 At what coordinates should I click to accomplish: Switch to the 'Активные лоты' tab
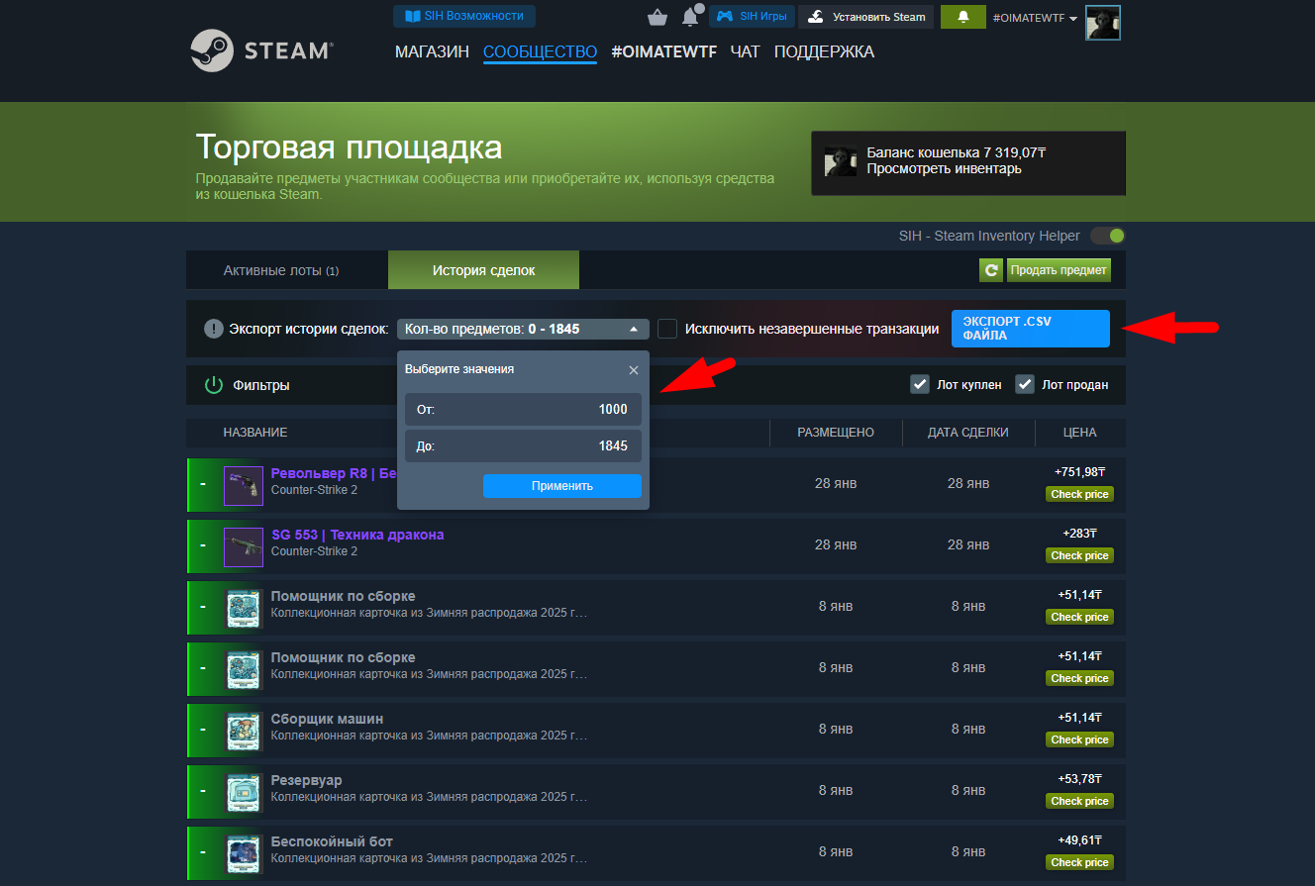tap(281, 270)
